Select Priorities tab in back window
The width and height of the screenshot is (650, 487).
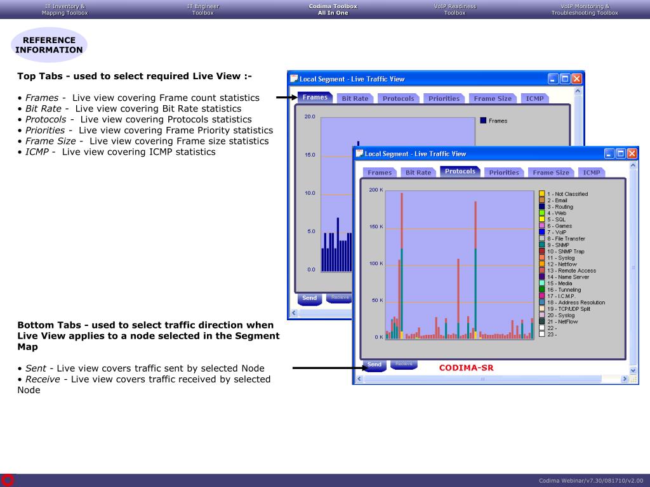[444, 98]
